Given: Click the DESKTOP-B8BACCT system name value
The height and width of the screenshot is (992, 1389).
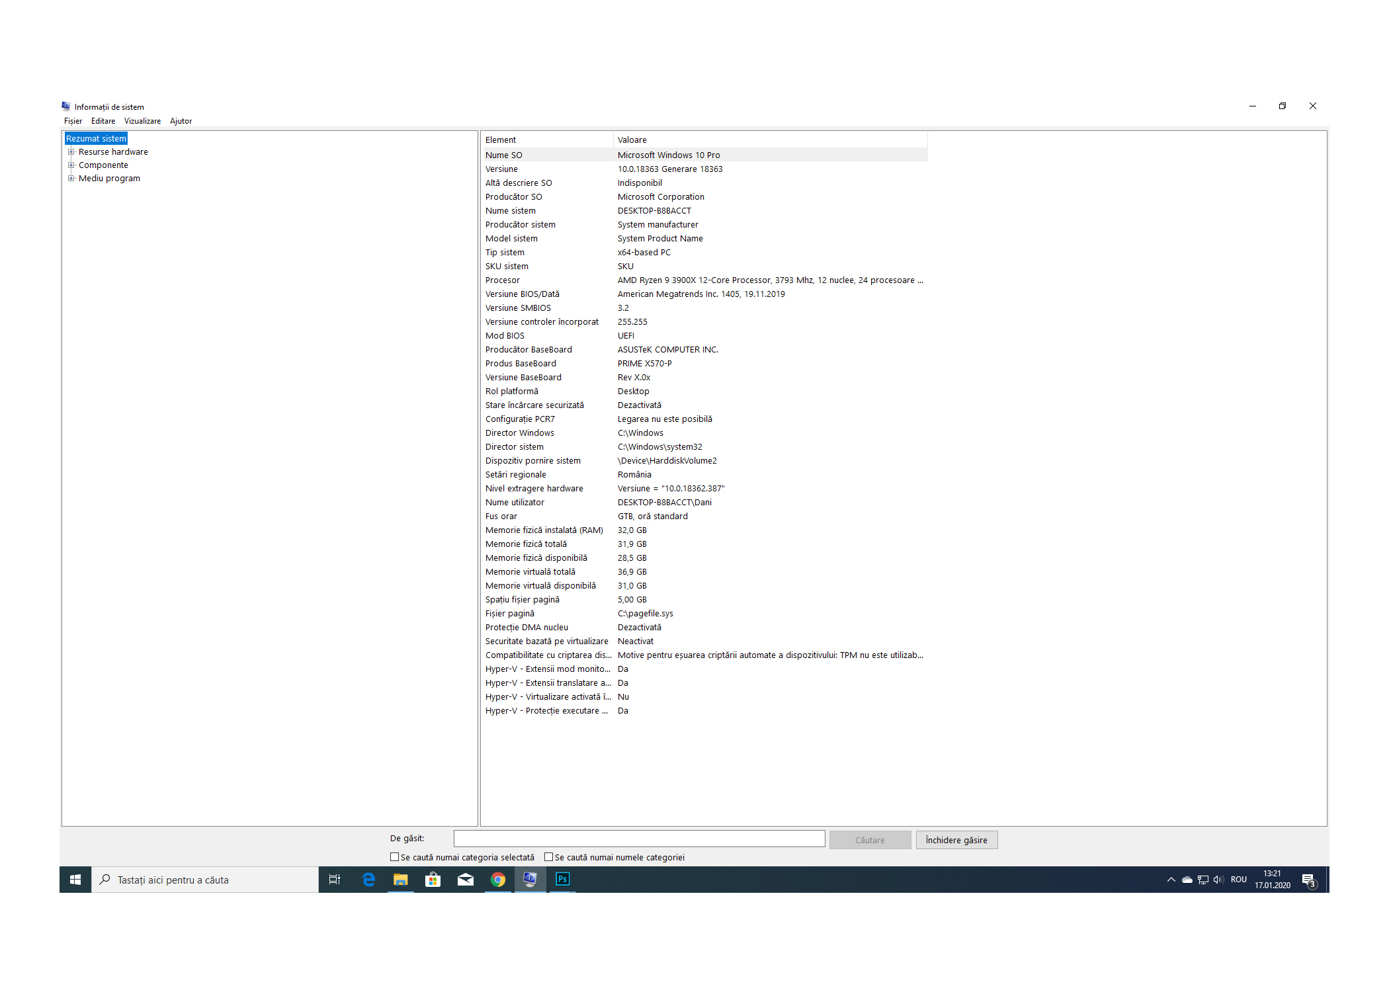Looking at the screenshot, I should [654, 211].
